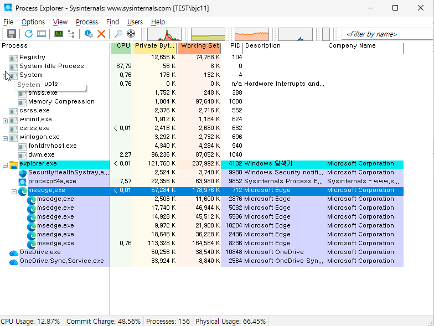434x326 pixels.
Task: Click the Refresh Now toolbar icon
Action: click(x=29, y=34)
